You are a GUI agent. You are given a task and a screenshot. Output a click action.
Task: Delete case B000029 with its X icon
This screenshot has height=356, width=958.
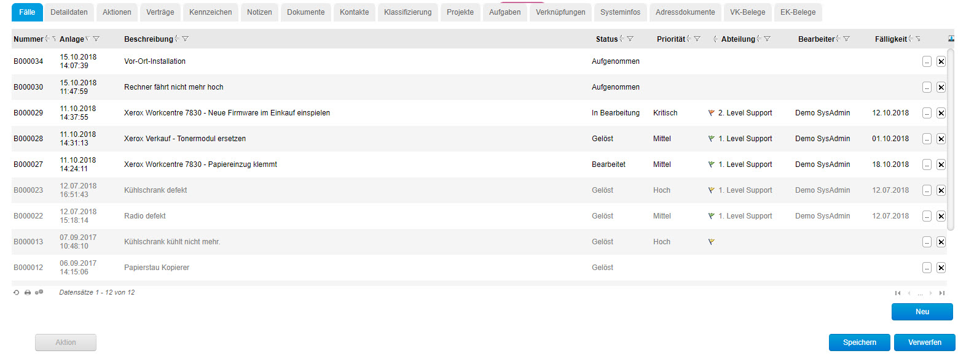coord(941,113)
